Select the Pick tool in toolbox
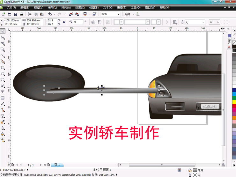Viewport: 236px width, 177px height. pos(3,31)
